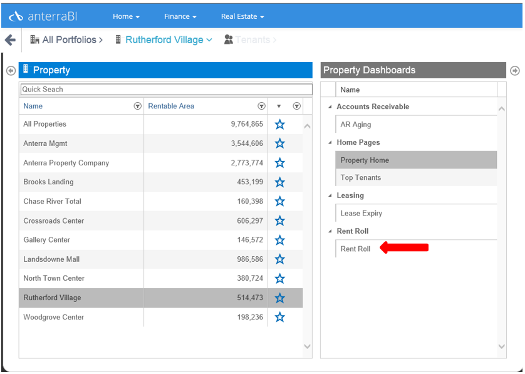The image size is (525, 374).
Task: Open the Finance dropdown menu
Action: (180, 16)
